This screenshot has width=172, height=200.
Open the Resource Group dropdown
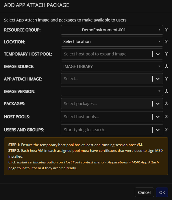coord(112,30)
